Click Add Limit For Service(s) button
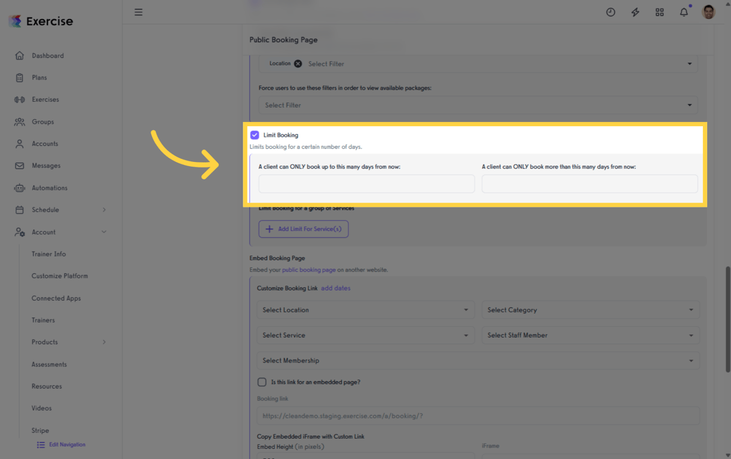This screenshot has height=459, width=731. tap(304, 229)
